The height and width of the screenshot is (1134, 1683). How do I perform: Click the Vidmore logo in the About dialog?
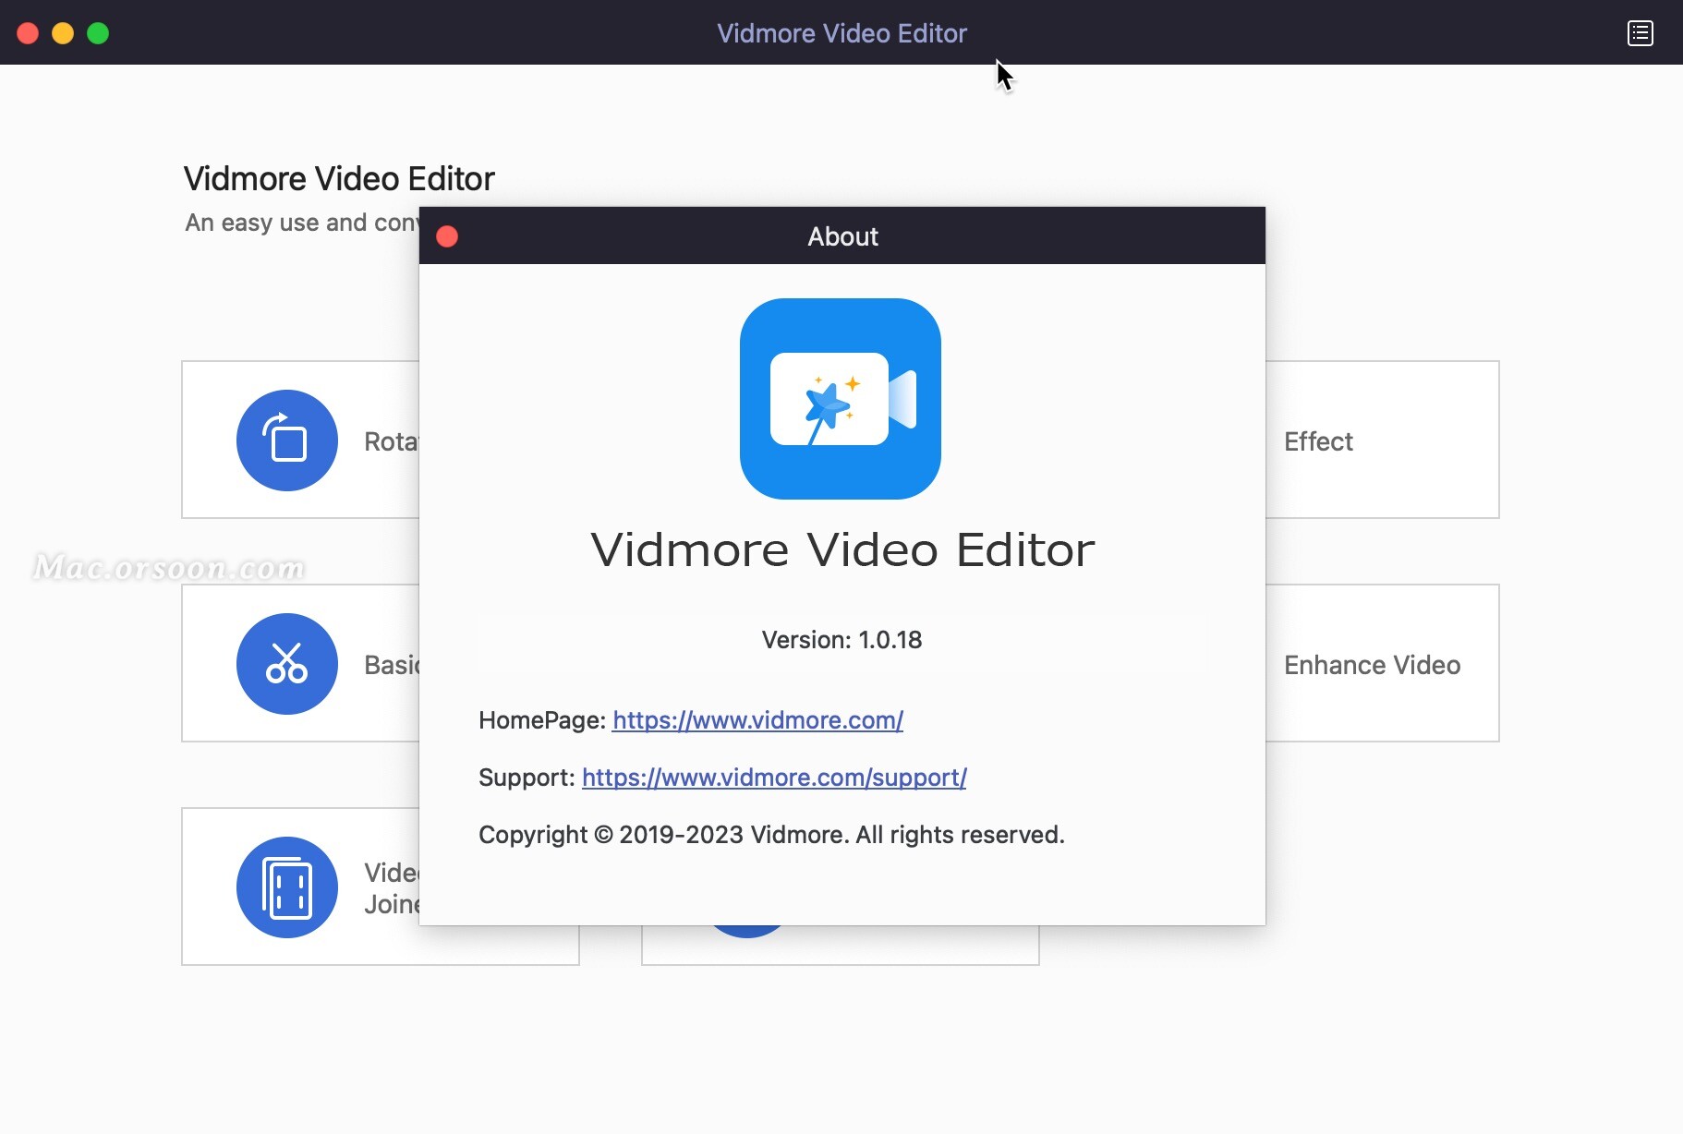tap(841, 400)
